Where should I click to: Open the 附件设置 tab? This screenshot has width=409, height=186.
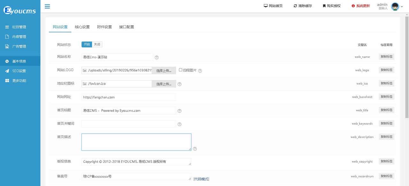pos(105,27)
